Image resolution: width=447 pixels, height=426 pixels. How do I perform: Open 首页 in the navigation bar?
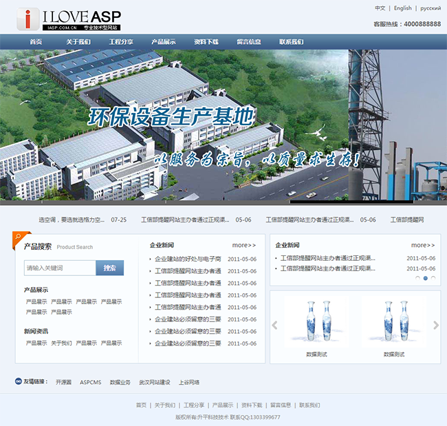[36, 42]
